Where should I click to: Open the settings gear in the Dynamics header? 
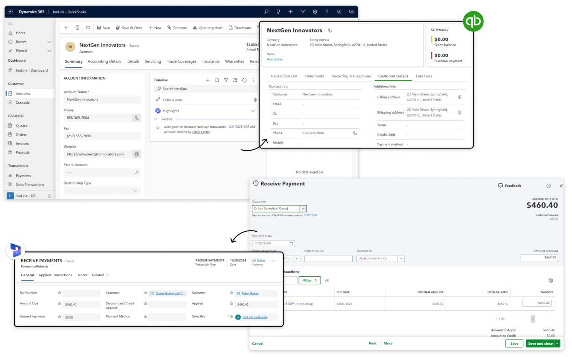tap(315, 12)
